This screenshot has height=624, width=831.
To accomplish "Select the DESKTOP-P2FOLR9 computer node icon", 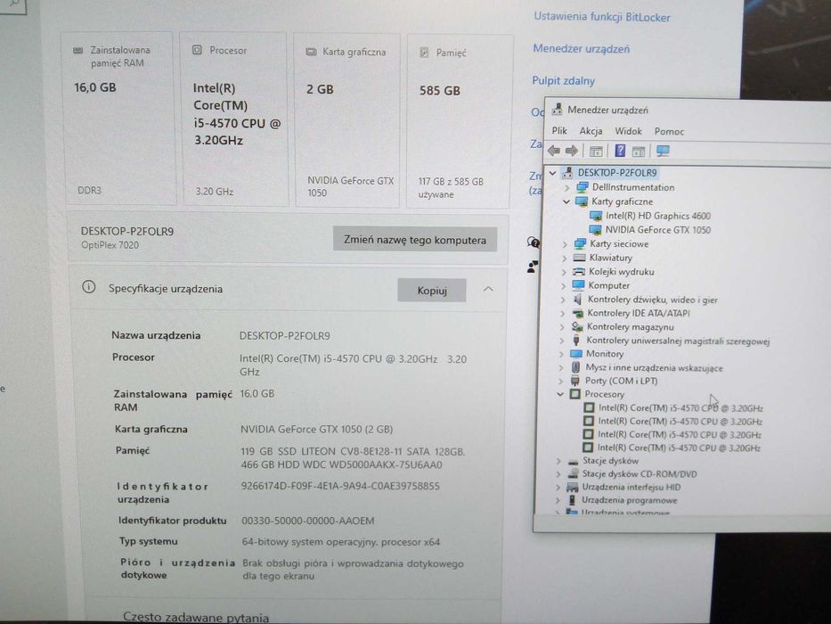I will [x=567, y=172].
